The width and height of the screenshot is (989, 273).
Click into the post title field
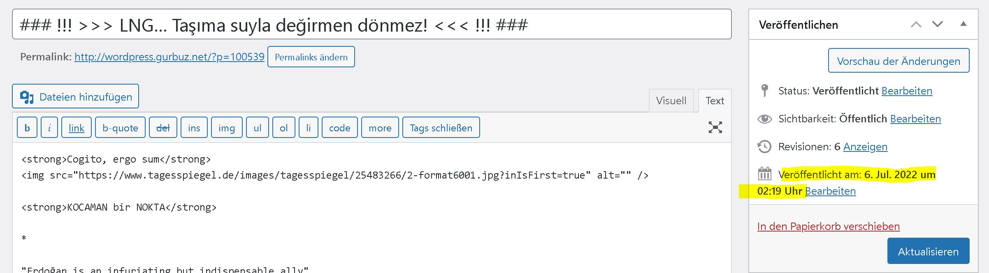pos(372,24)
